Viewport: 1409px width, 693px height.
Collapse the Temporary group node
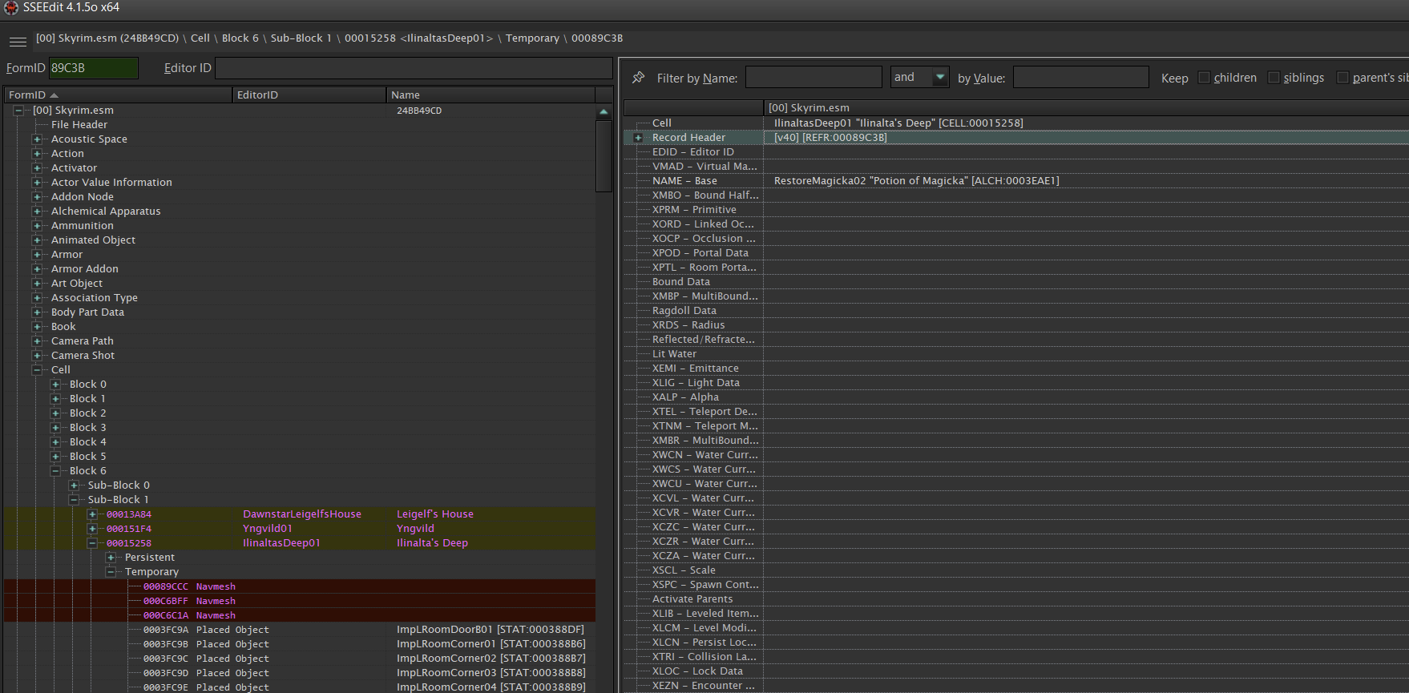(111, 572)
